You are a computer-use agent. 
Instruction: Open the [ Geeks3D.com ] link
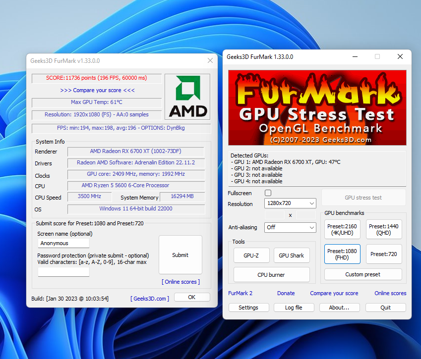(x=150, y=299)
